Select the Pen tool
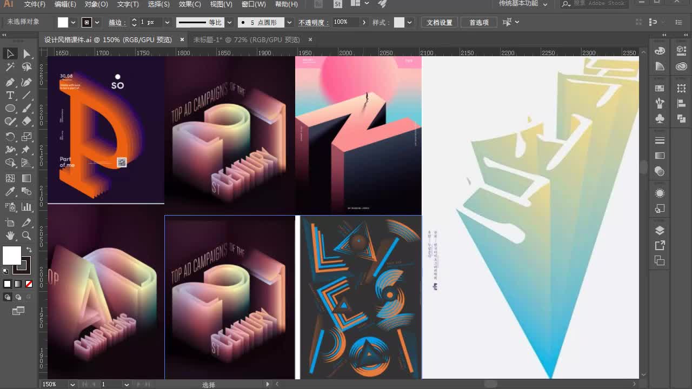The width and height of the screenshot is (692, 389). tap(10, 82)
